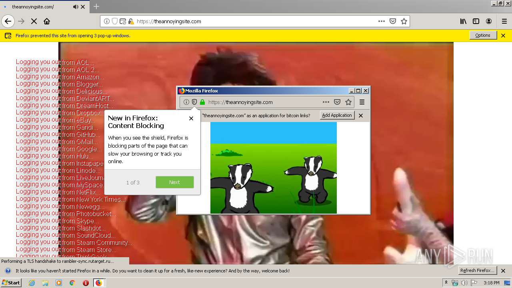Screen dimensions: 512x288
Task: Open the content blocking shield in main address bar
Action: 115,21
